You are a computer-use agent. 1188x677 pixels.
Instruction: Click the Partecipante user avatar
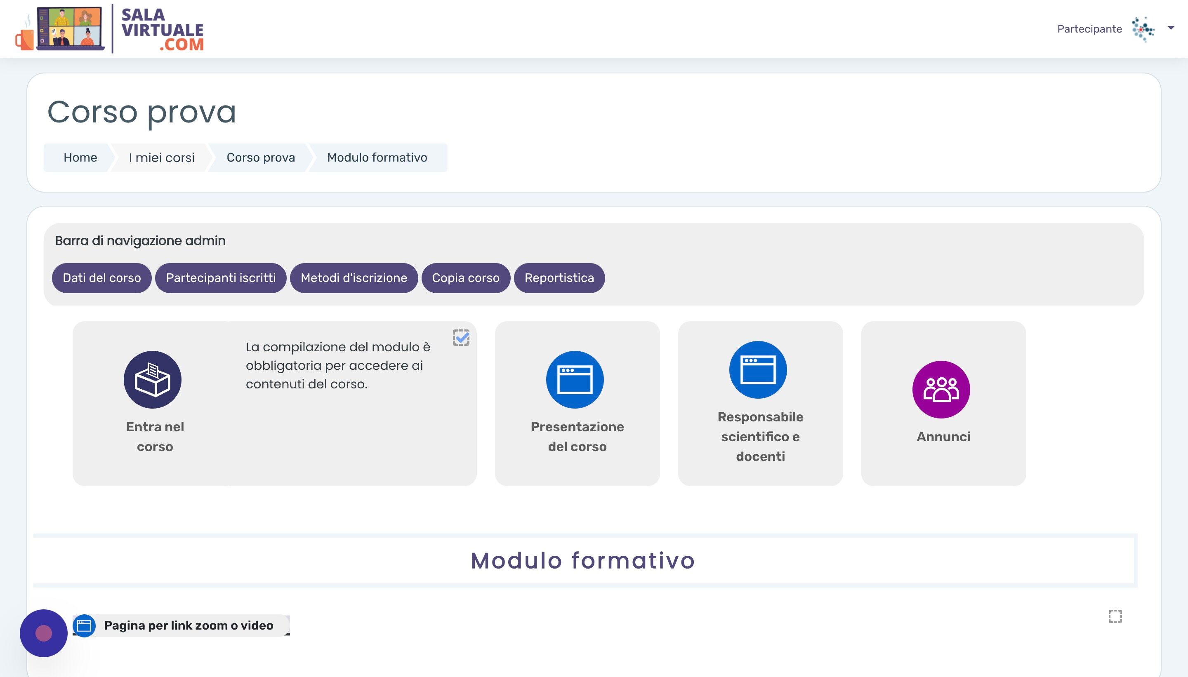point(1143,29)
